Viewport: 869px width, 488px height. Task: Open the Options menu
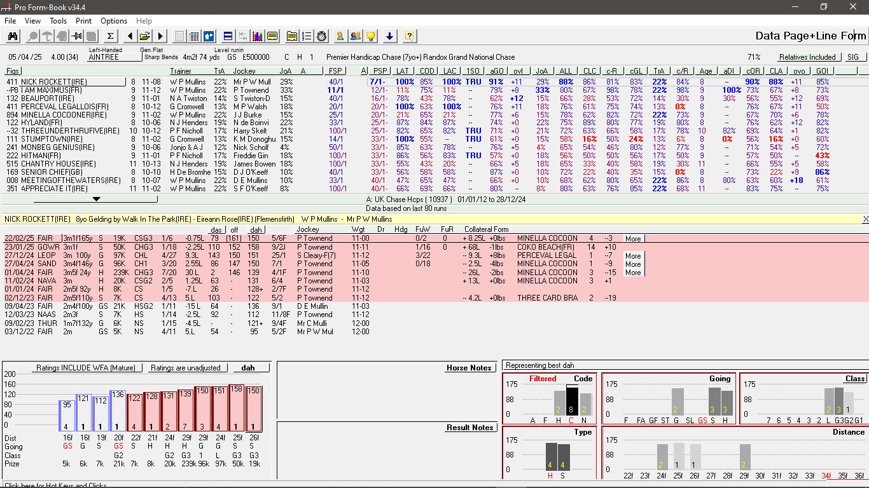[114, 21]
